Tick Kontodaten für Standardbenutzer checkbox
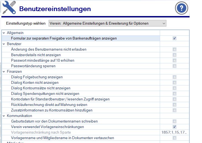Viewport: 202px width, 143px height. tap(174, 99)
